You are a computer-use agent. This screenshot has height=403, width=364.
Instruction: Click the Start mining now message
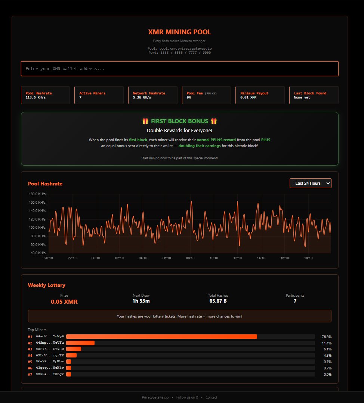(x=179, y=158)
